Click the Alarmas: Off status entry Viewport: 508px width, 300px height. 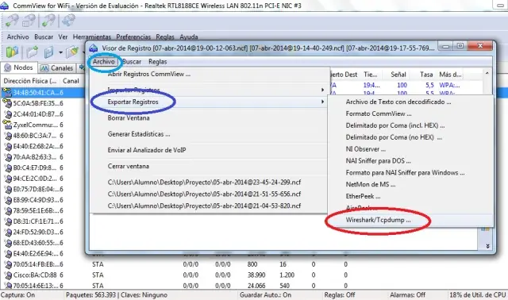pyautogui.click(x=407, y=295)
